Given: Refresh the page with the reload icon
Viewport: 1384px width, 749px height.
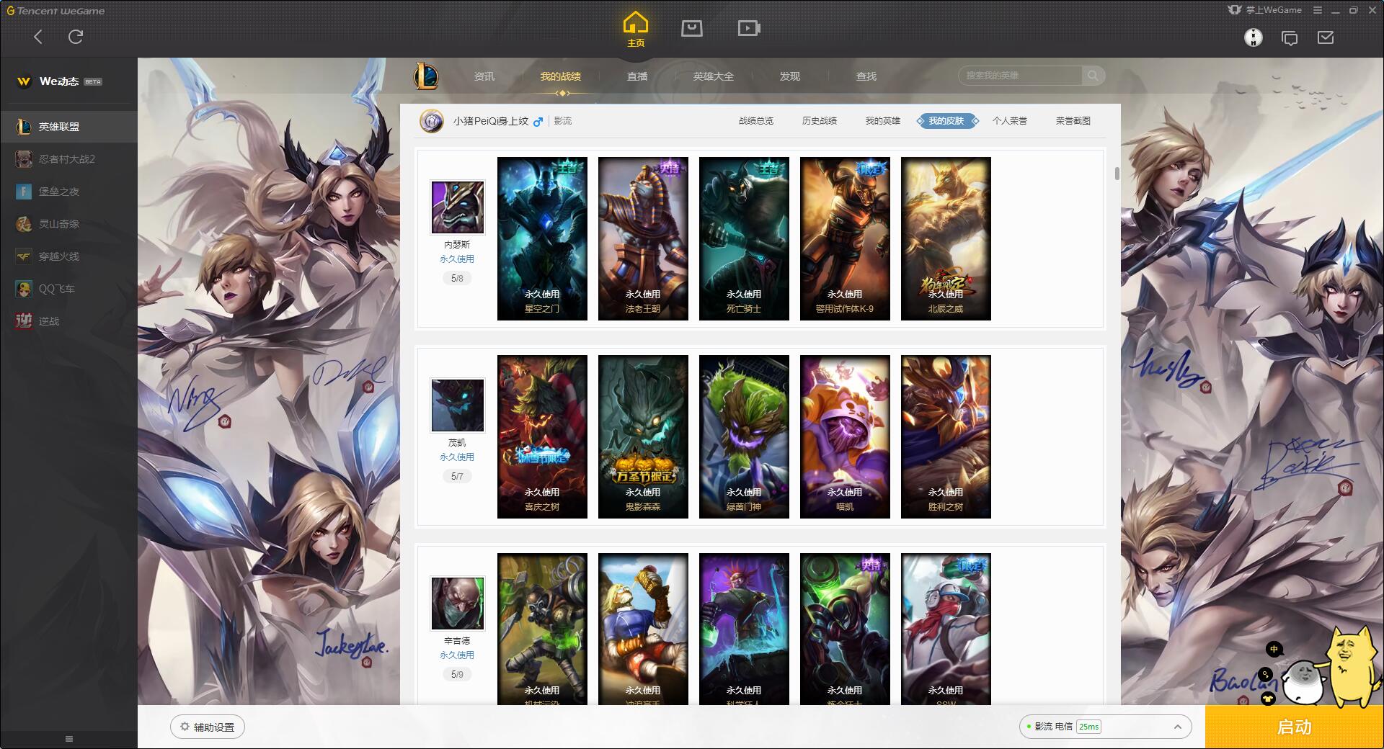Looking at the screenshot, I should [x=76, y=37].
